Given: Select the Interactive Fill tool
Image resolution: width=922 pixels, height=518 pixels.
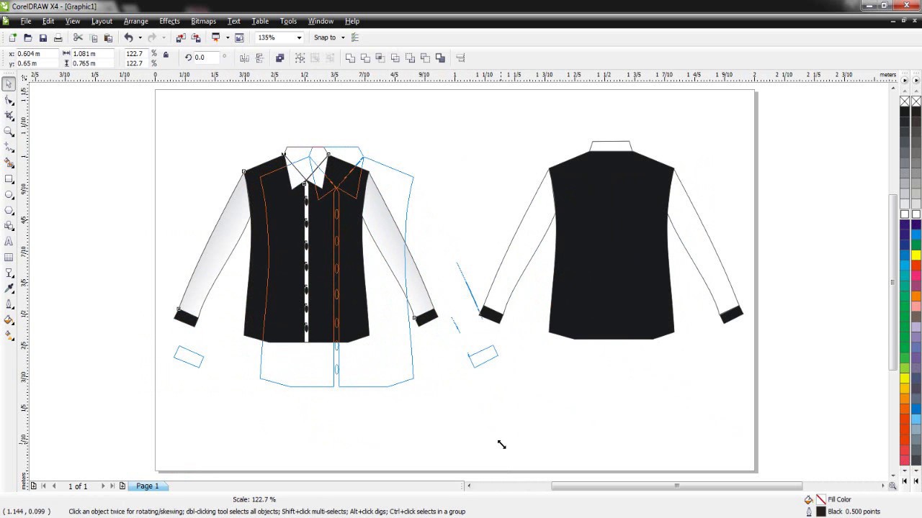Looking at the screenshot, I should pos(9,335).
